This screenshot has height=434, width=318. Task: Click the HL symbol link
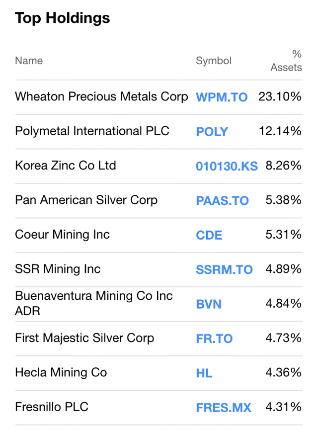point(204,373)
